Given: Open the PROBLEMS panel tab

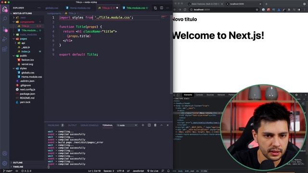Looking at the screenshot, I should (56, 125).
